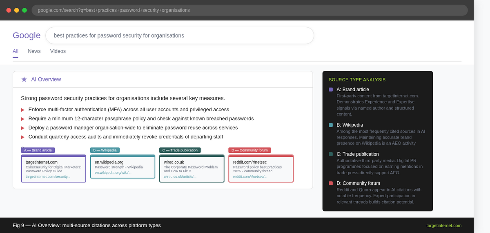Click the AI Overview star icon
Image resolution: width=490 pixels, height=233 pixels.
24,79
